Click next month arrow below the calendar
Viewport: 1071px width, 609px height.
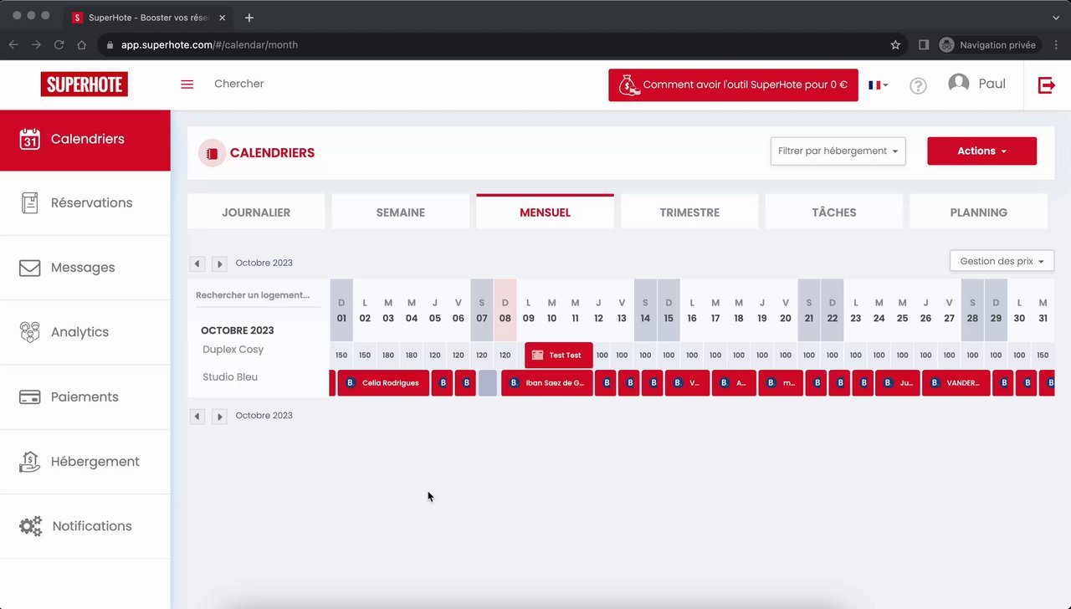(219, 416)
